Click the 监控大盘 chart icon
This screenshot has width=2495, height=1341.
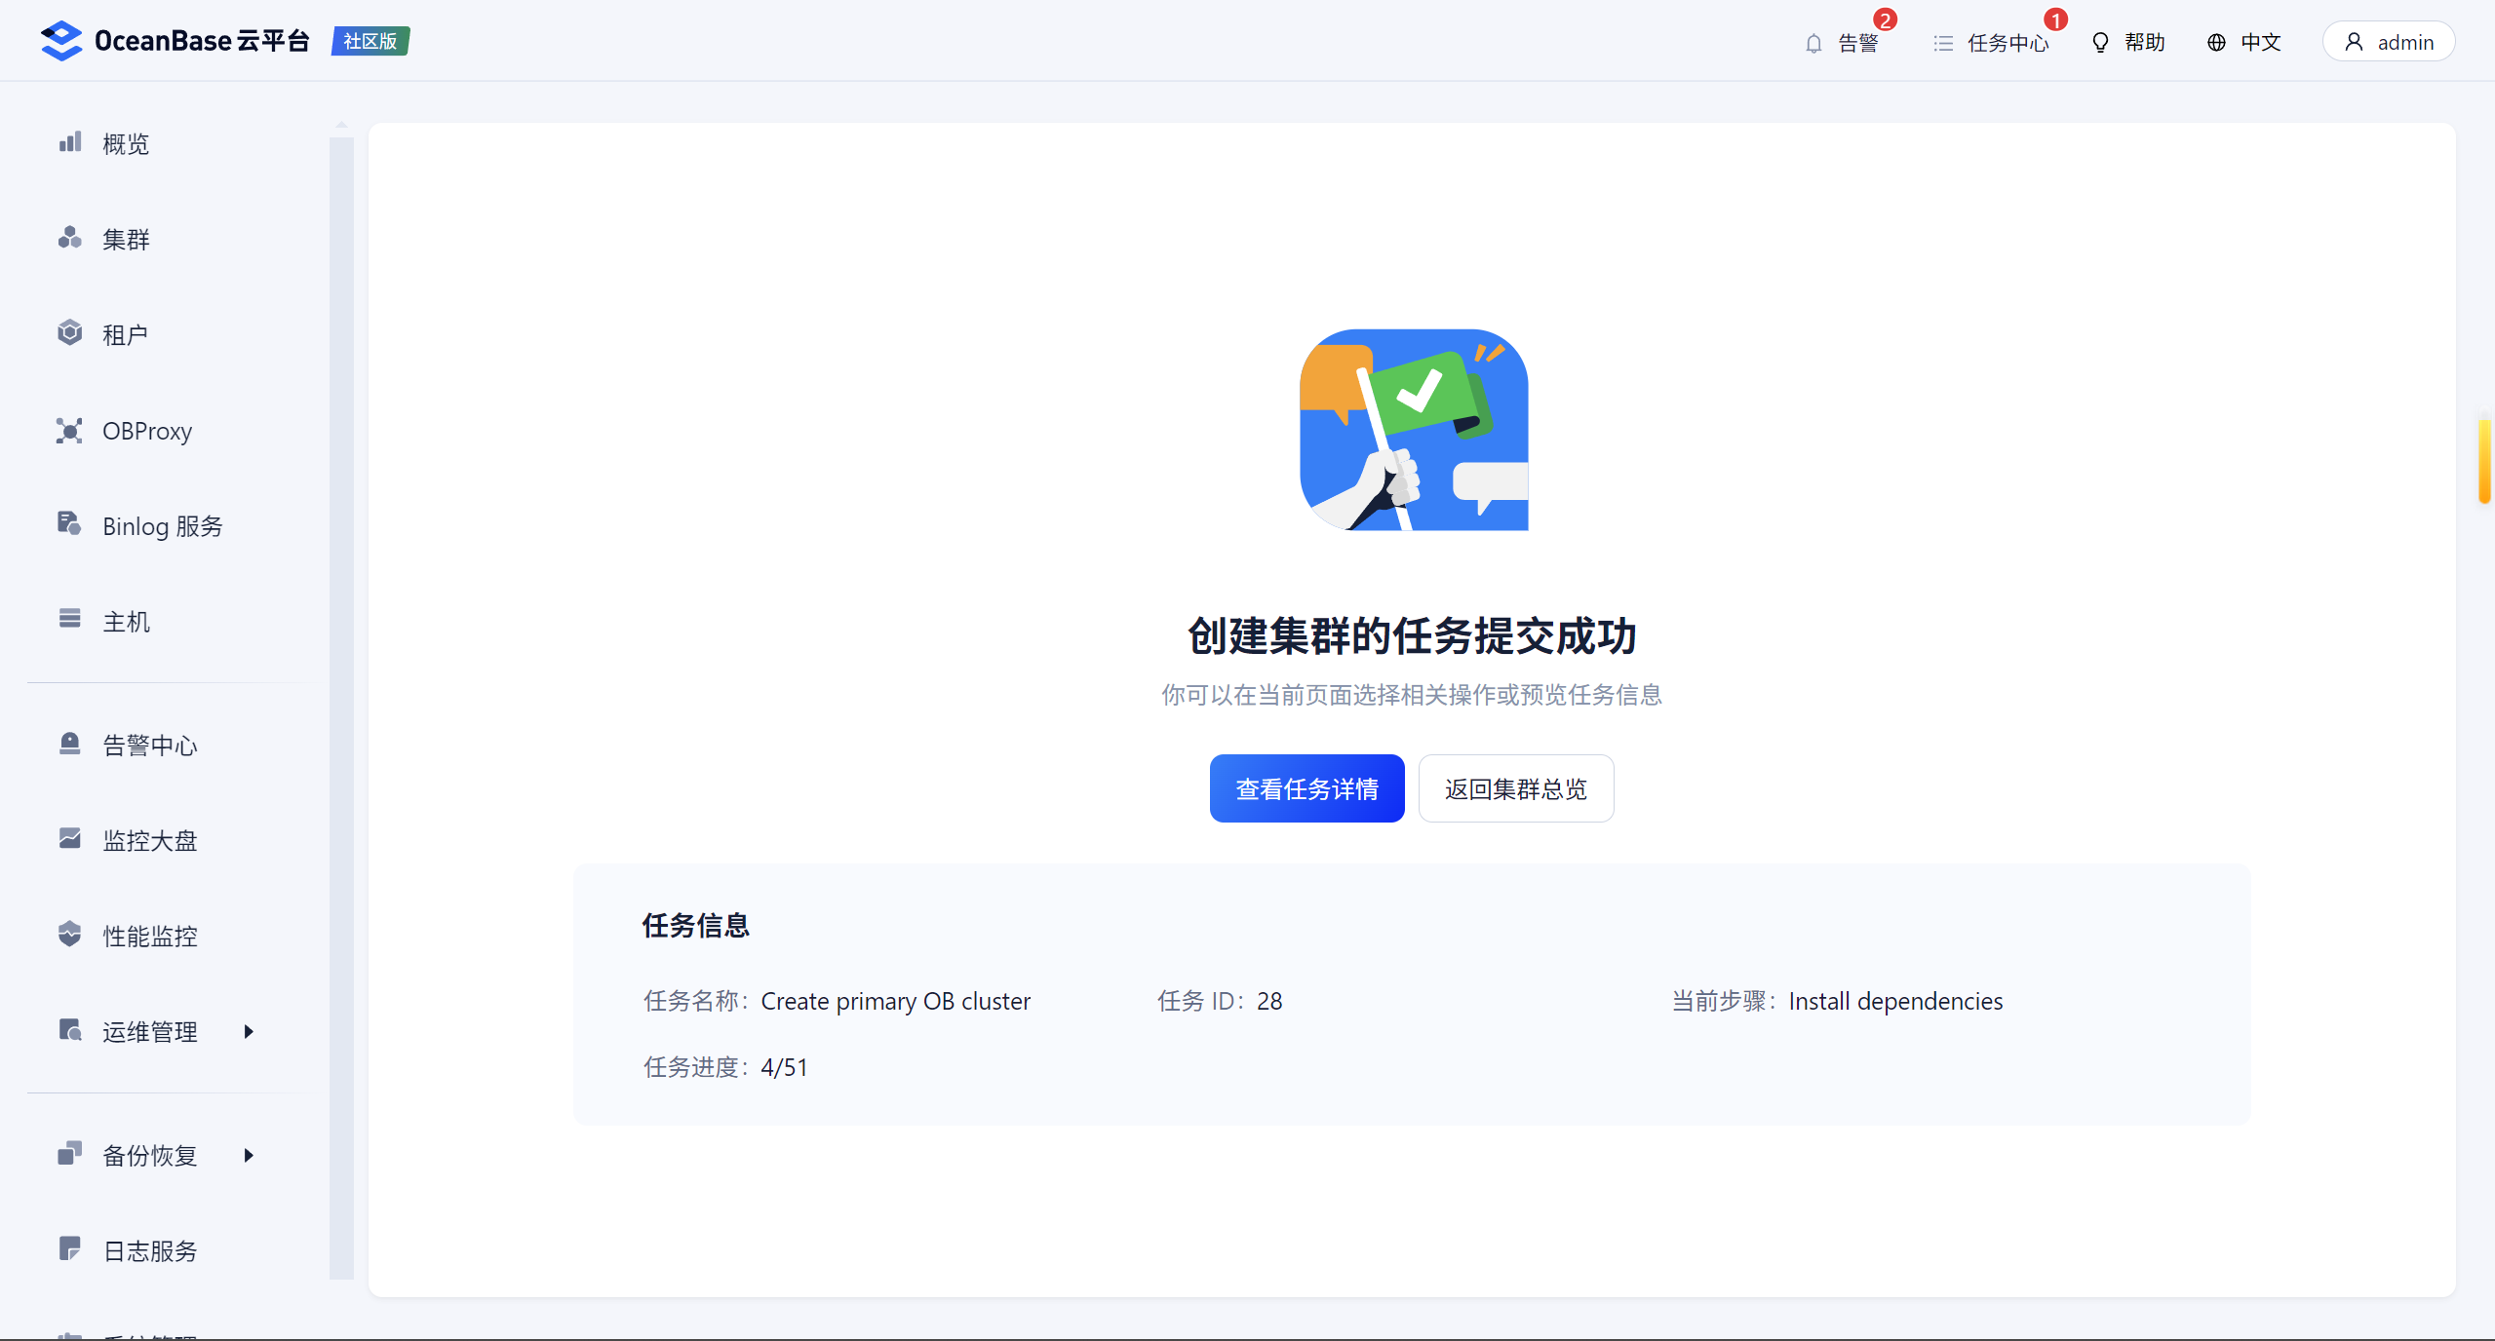[x=69, y=838]
